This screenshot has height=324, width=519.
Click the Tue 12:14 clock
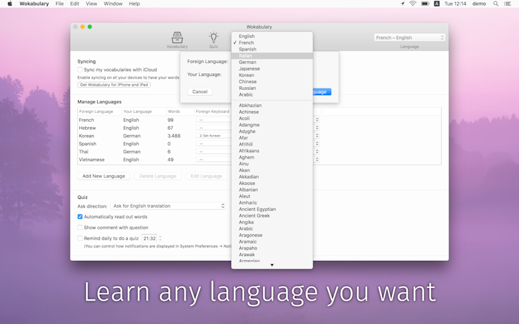click(x=455, y=3)
